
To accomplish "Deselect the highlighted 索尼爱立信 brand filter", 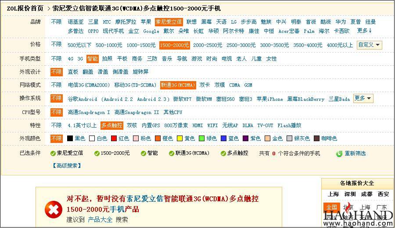I will click(x=169, y=22).
